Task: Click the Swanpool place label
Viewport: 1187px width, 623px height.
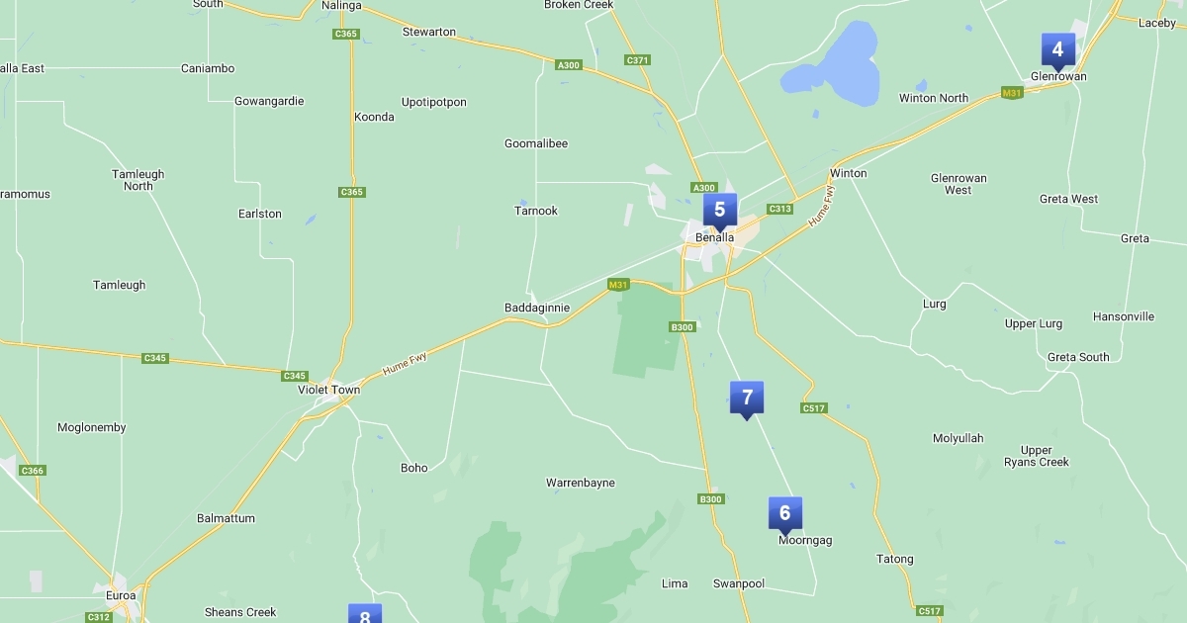Action: [x=739, y=583]
